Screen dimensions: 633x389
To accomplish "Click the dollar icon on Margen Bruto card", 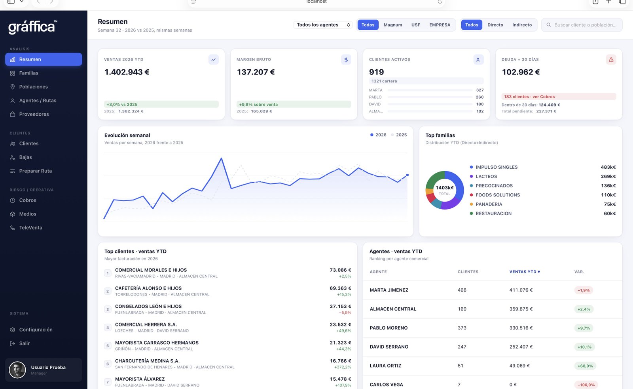I will point(346,59).
